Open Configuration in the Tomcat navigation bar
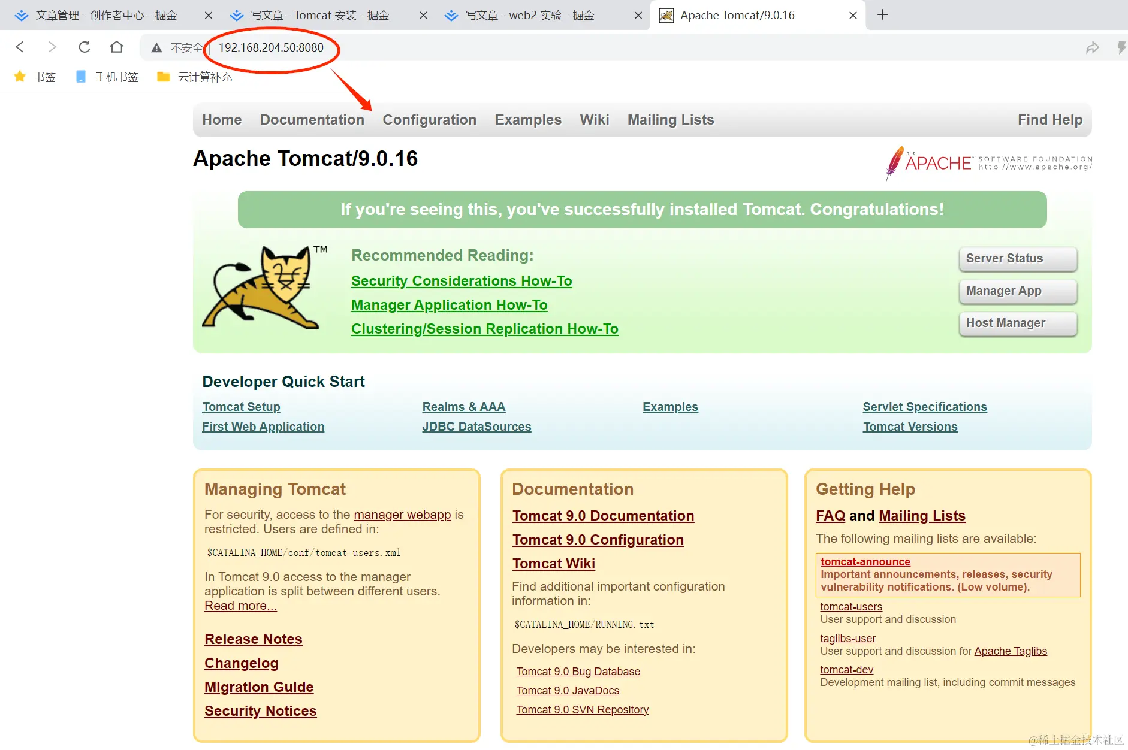 430,120
